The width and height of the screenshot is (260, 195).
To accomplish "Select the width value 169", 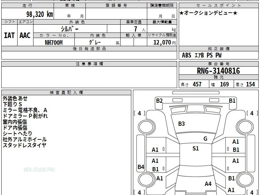I will [224, 84].
